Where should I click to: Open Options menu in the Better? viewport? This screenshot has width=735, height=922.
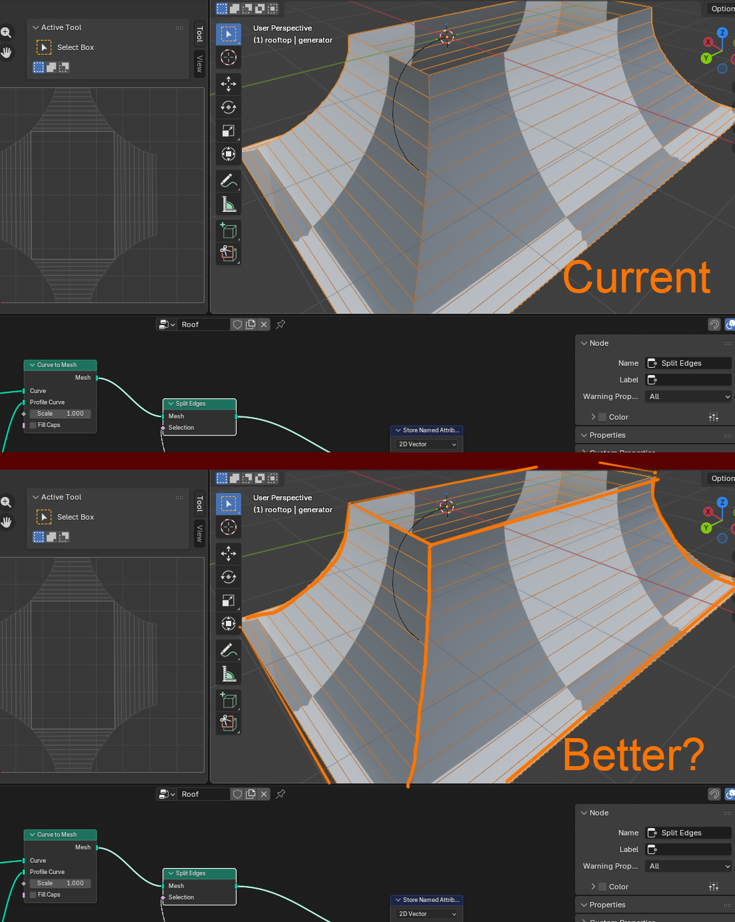click(722, 478)
